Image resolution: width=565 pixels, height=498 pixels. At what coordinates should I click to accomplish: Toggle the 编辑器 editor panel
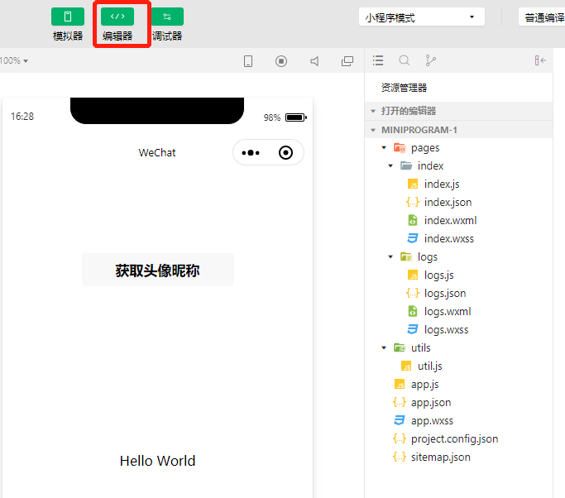[x=117, y=17]
